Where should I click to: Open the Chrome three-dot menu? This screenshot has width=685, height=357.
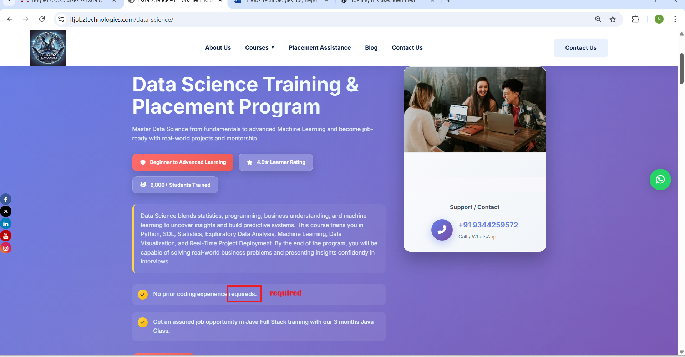pos(675,19)
